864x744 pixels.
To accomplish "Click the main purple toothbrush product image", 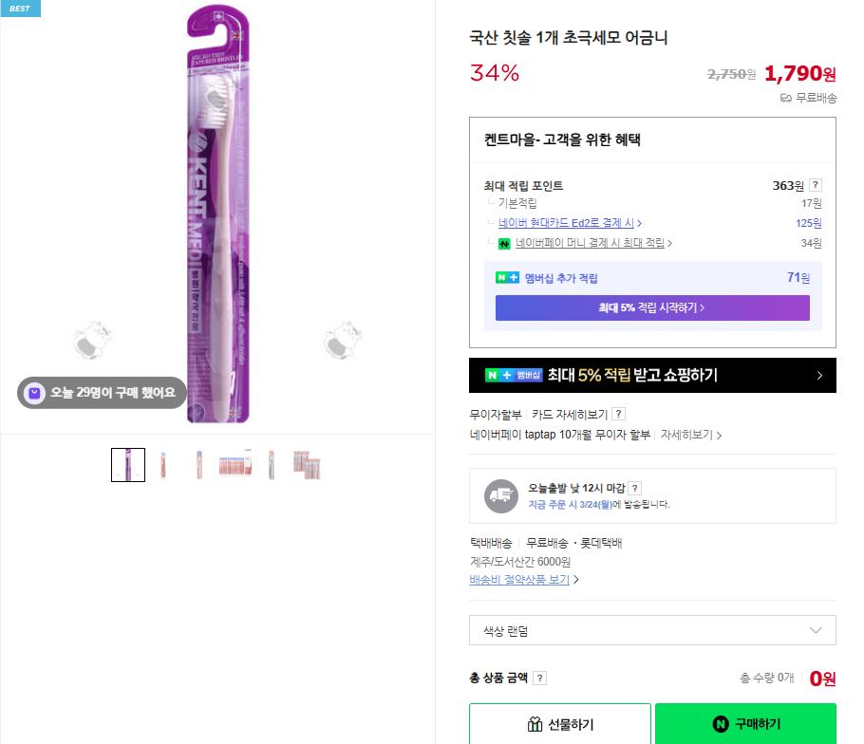I will [x=217, y=214].
